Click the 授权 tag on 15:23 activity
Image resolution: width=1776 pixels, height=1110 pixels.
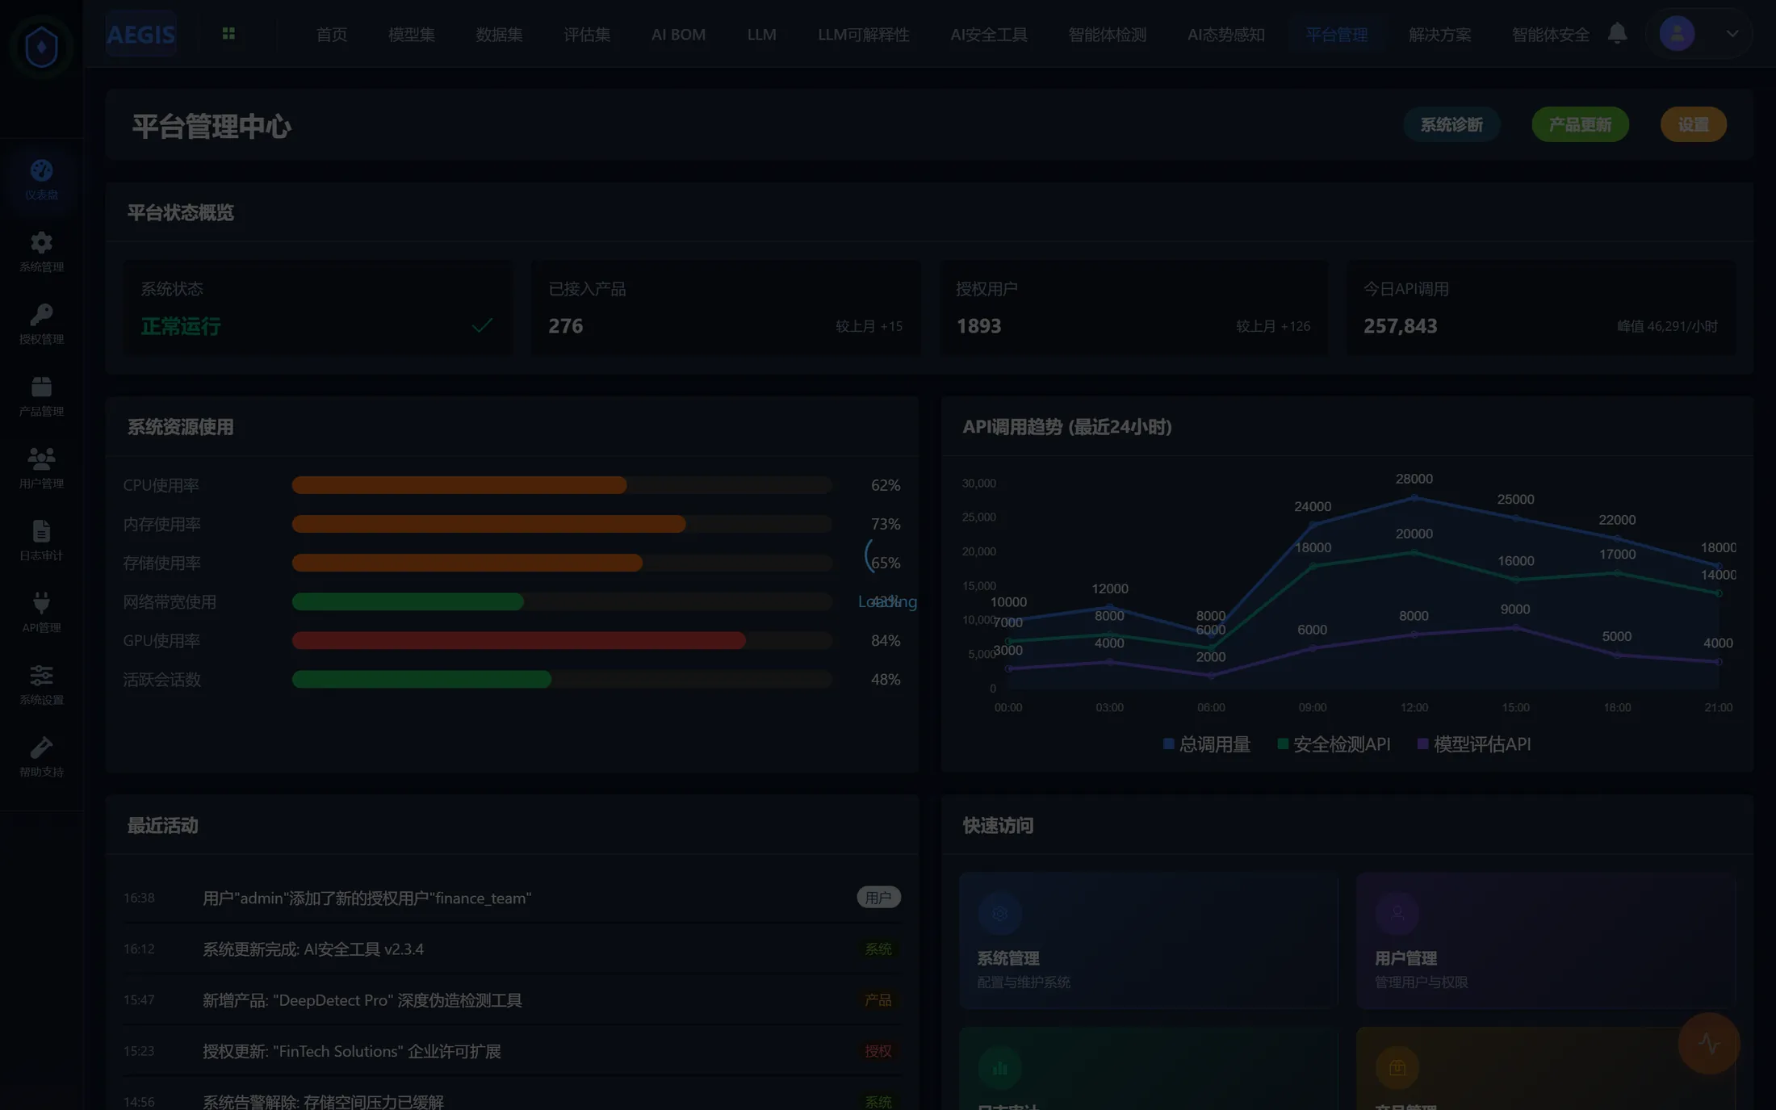tap(878, 1050)
